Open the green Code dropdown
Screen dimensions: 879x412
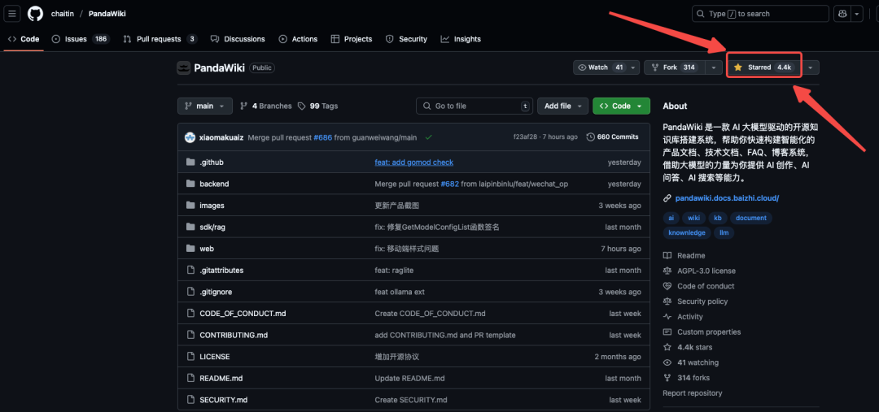[x=621, y=106]
